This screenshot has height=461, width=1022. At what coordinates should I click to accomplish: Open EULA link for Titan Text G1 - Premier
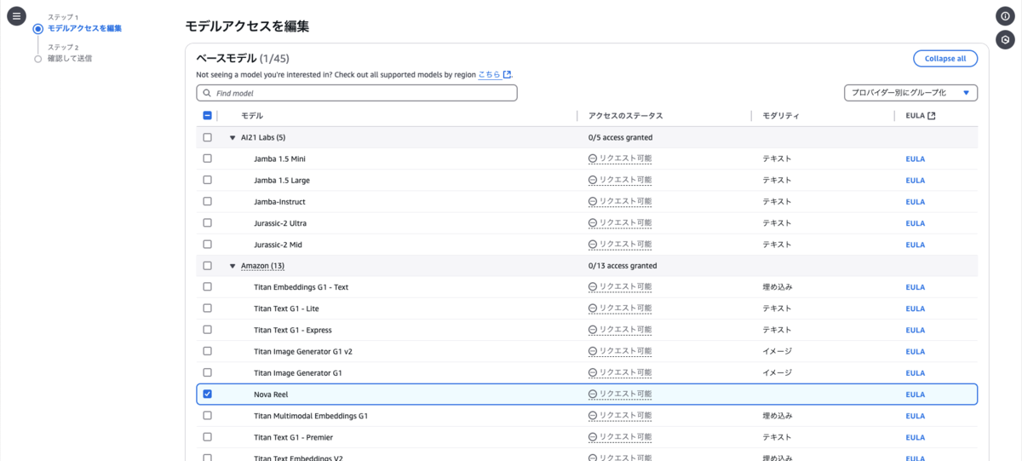pyautogui.click(x=915, y=437)
